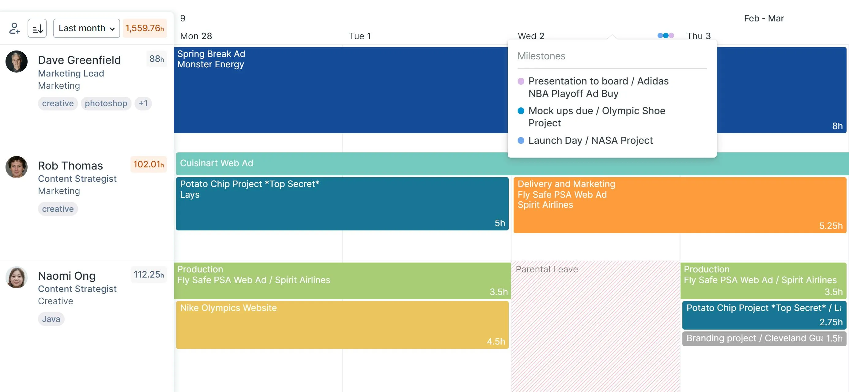Viewport: 849px width, 392px height.
Task: Click the milestone dots on Wed 2
Action: coord(666,35)
